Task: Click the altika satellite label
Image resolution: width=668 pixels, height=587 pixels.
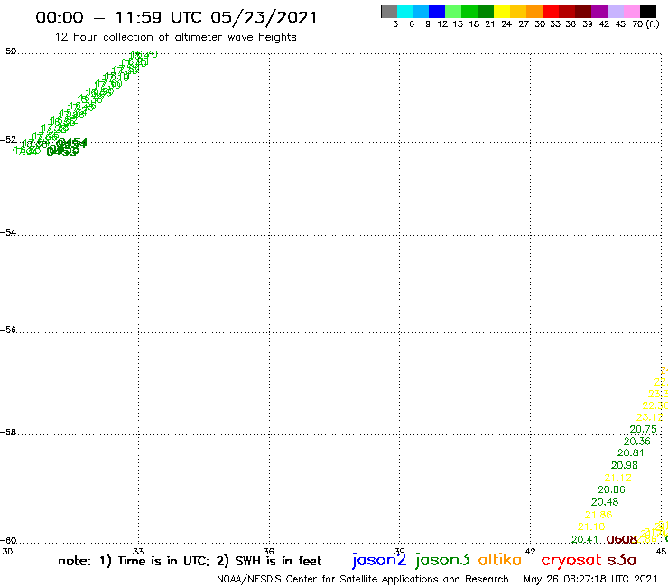Action: (500, 559)
